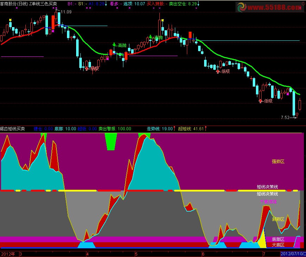Click the 低吸 label in June
Image resolution: width=306 pixels, height=257 pixels.
[226, 71]
